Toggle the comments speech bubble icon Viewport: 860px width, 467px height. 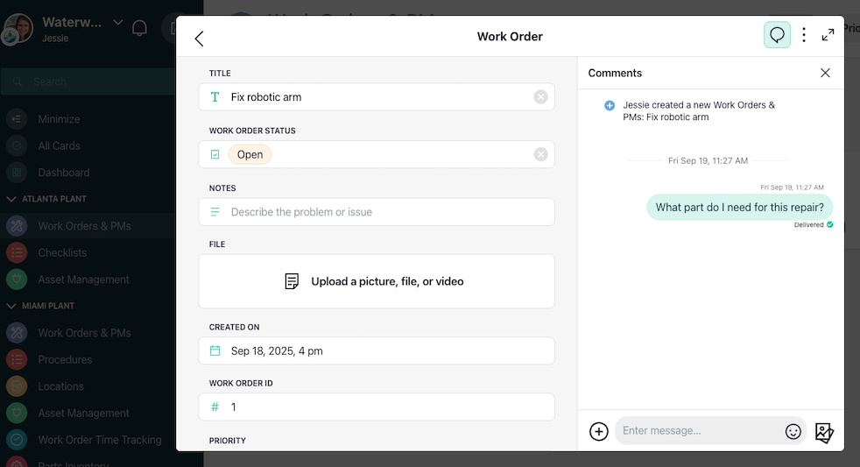(777, 35)
